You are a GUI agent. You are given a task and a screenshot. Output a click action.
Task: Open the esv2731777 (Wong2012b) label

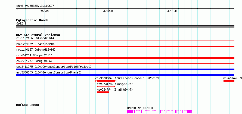point(34,61)
